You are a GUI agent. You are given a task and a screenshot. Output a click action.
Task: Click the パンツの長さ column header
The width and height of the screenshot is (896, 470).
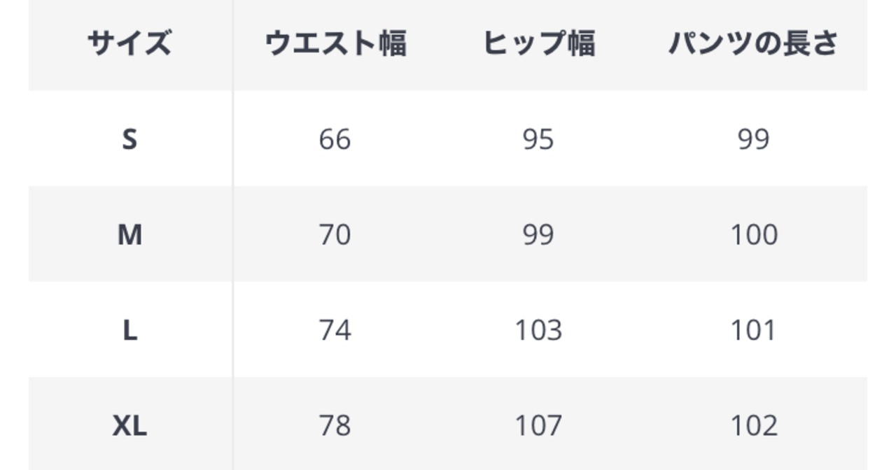(753, 43)
